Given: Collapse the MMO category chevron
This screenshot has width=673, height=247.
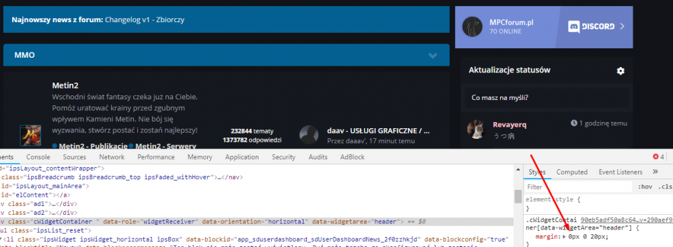Looking at the screenshot, I should tap(433, 56).
